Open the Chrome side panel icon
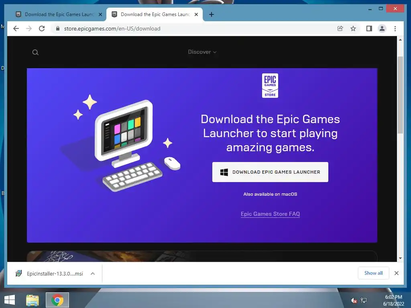The width and height of the screenshot is (411, 308). [x=369, y=28]
